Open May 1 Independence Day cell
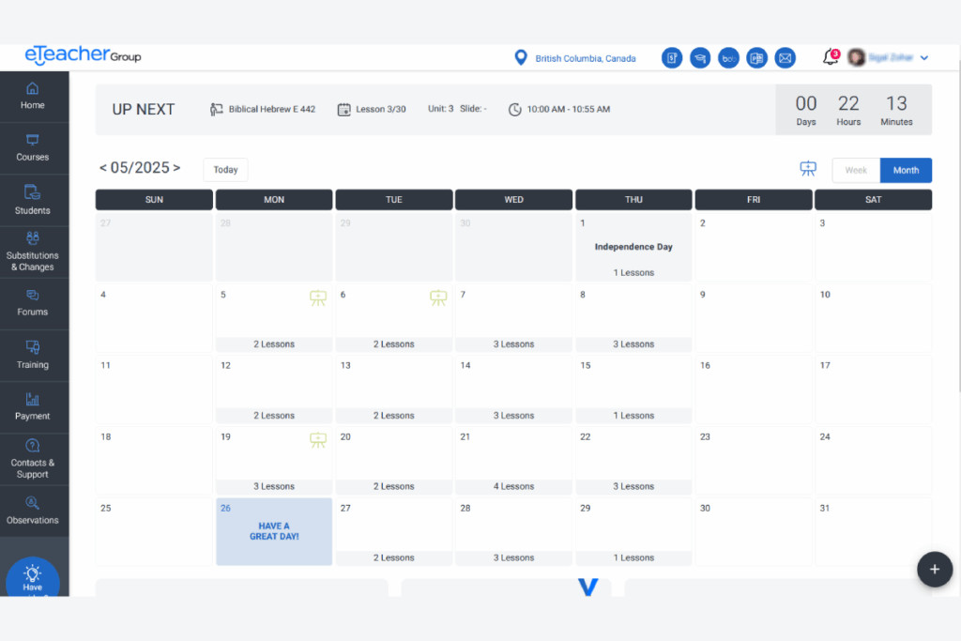Screen dimensions: 961x641 coord(633,247)
